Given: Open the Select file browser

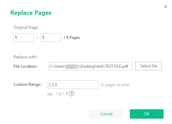Looking at the screenshot, I should point(148,66).
